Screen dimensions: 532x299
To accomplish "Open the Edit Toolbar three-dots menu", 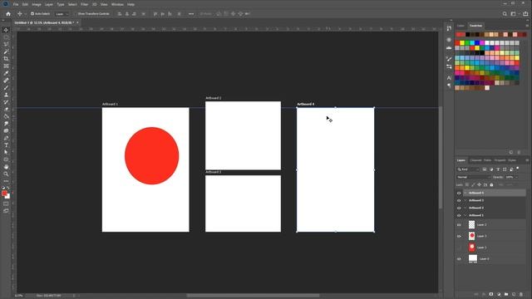I will (x=6, y=181).
